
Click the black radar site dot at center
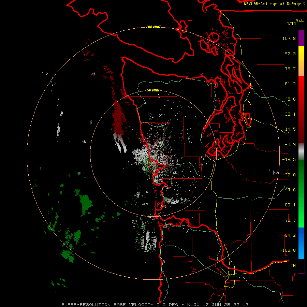pos(152,154)
